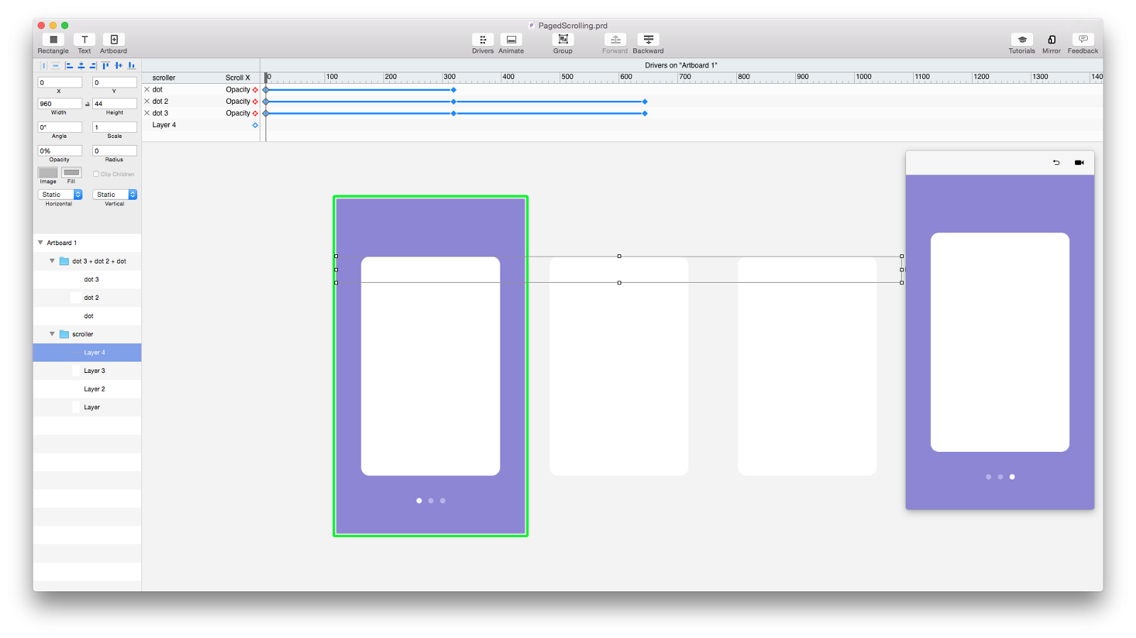Click the X position field
Image resolution: width=1136 pixels, height=638 pixels.
60,82
